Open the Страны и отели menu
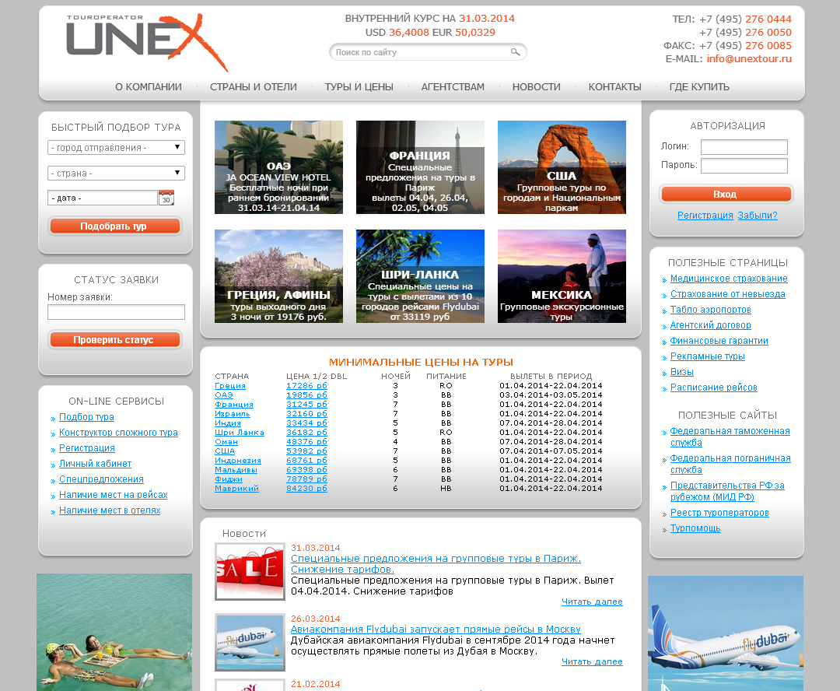This screenshot has height=691, width=840. (254, 87)
